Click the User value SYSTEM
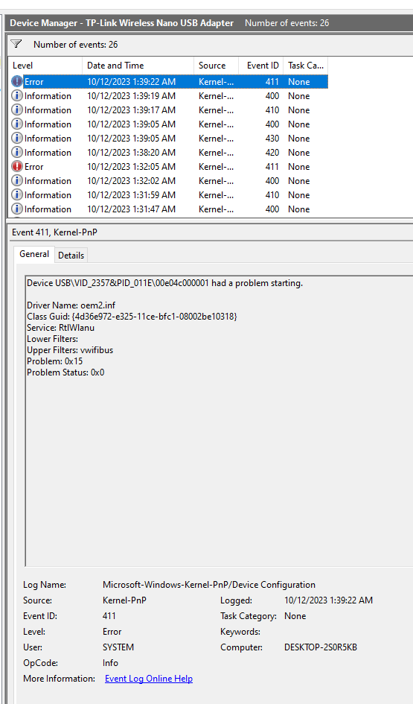 [118, 647]
